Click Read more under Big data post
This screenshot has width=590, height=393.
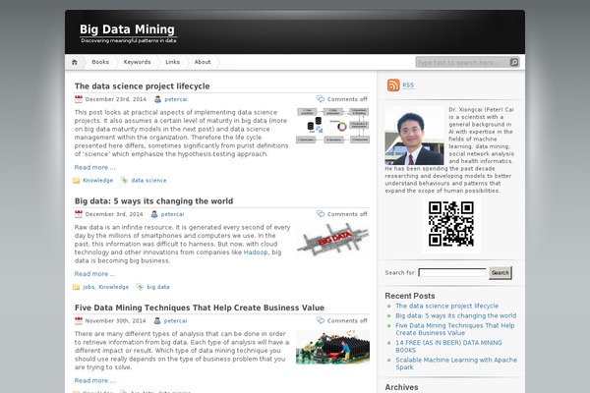click(94, 274)
